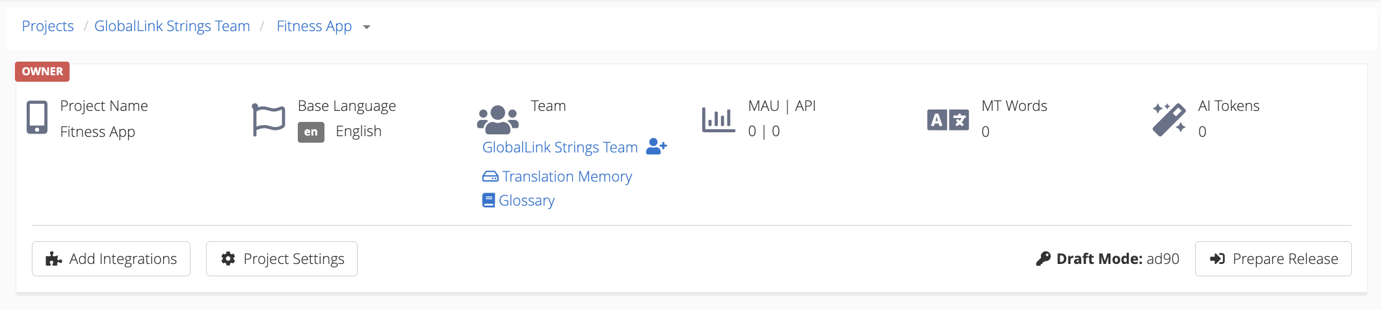Click the mobile phone project icon
Viewport: 1381px width, 310px height.
[37, 118]
